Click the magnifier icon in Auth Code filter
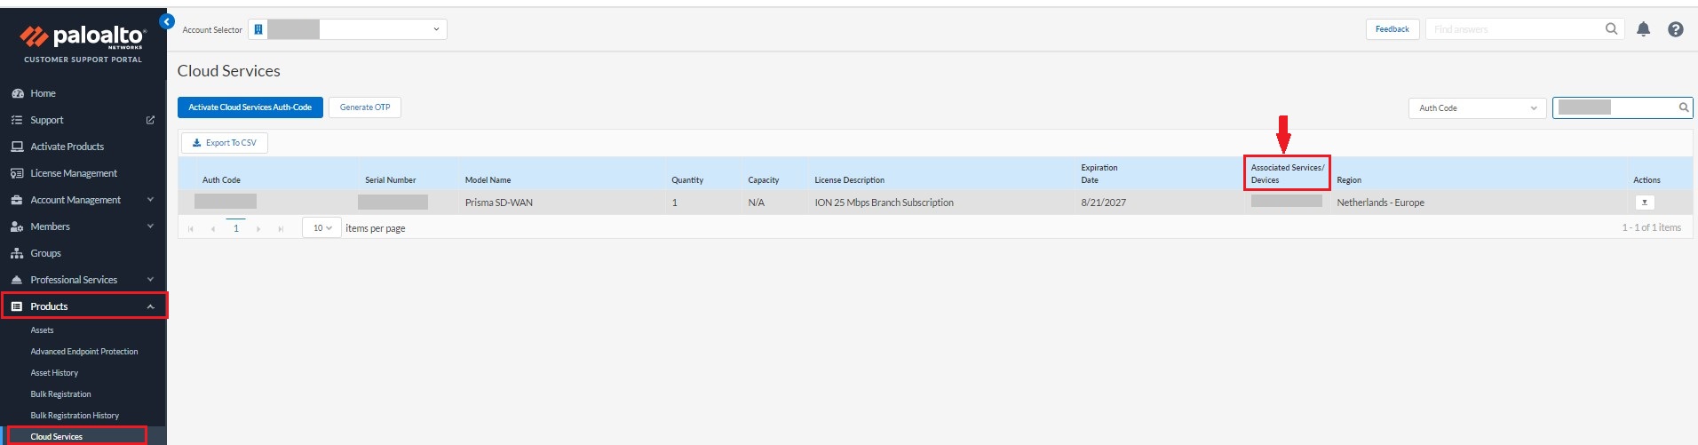 tap(1683, 107)
